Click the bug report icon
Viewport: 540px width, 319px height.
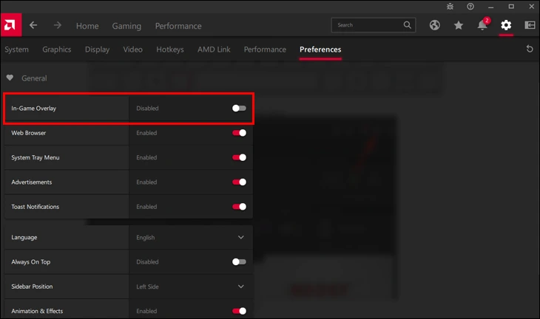[x=450, y=7]
